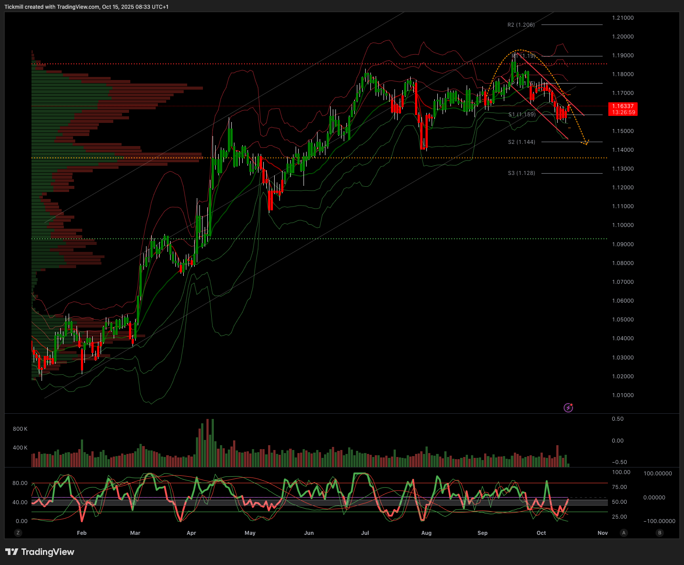Toggle the B scale button
This screenshot has width=684, height=565.
coord(660,533)
